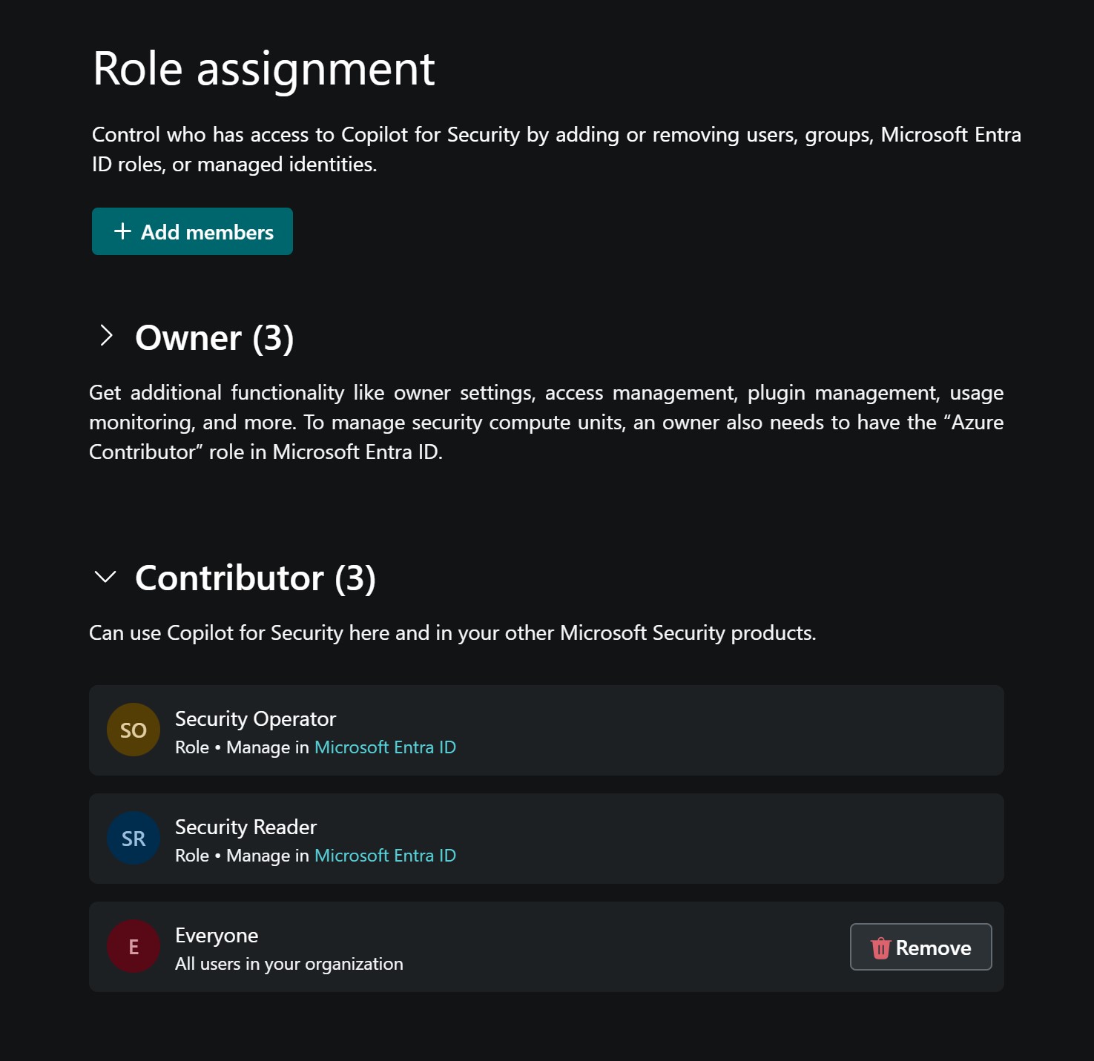Remove the Everyone group from Contributors
Viewport: 1094px width, 1061px height.
[x=920, y=948]
